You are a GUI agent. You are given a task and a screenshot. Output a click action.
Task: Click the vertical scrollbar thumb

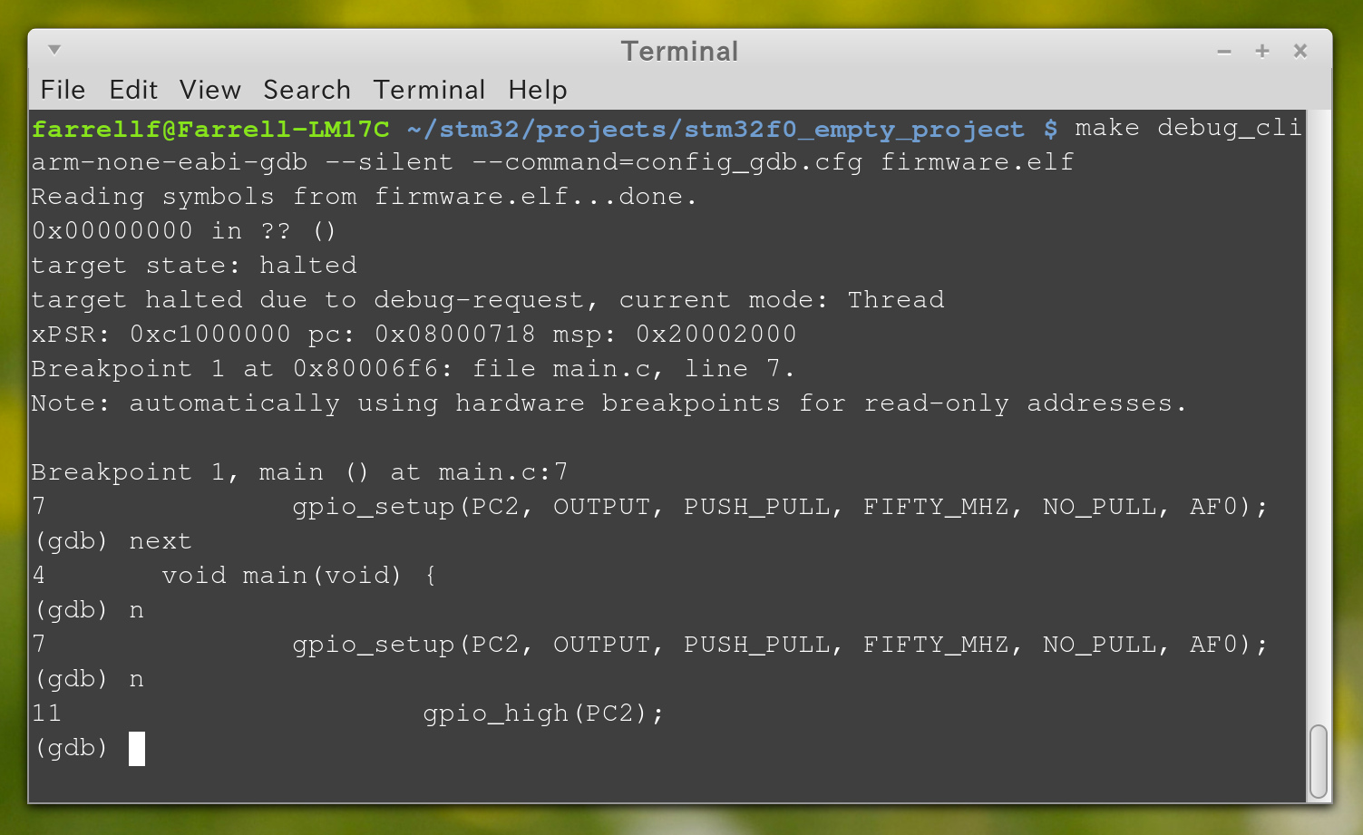click(x=1319, y=762)
